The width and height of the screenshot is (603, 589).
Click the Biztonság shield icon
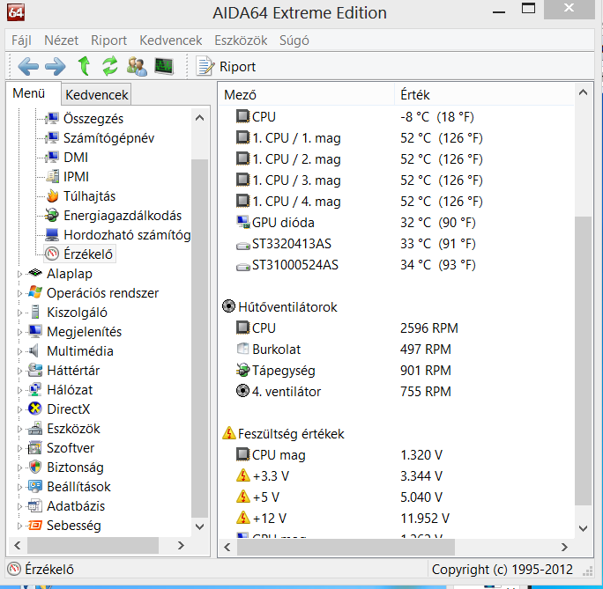click(x=35, y=467)
